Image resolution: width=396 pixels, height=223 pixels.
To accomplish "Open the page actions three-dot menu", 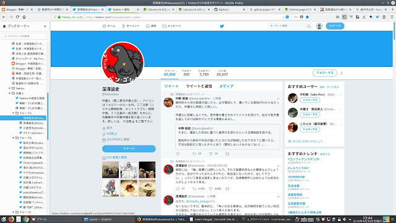I will click(296, 17).
